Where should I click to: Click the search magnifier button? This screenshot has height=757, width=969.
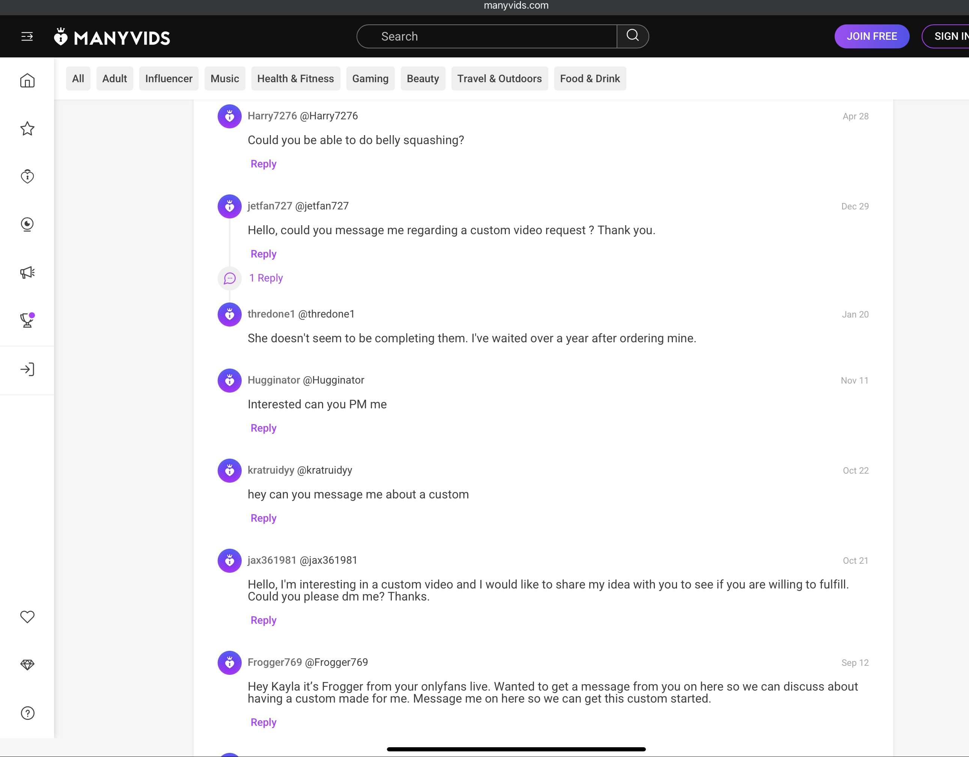[x=633, y=36]
